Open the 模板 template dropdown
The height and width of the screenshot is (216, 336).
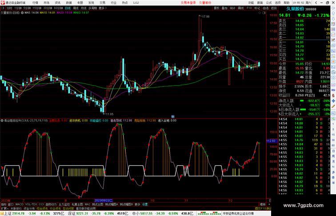point(263,204)
